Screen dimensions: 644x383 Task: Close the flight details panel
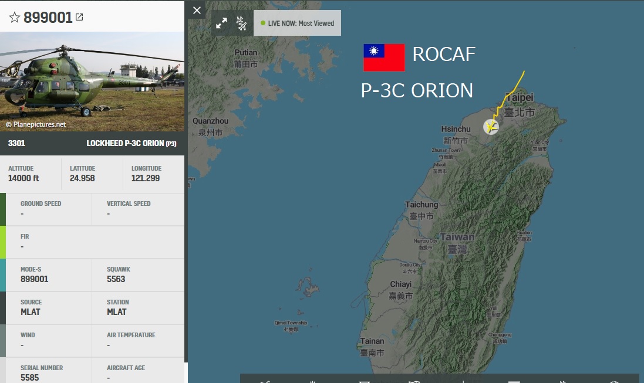point(197,10)
